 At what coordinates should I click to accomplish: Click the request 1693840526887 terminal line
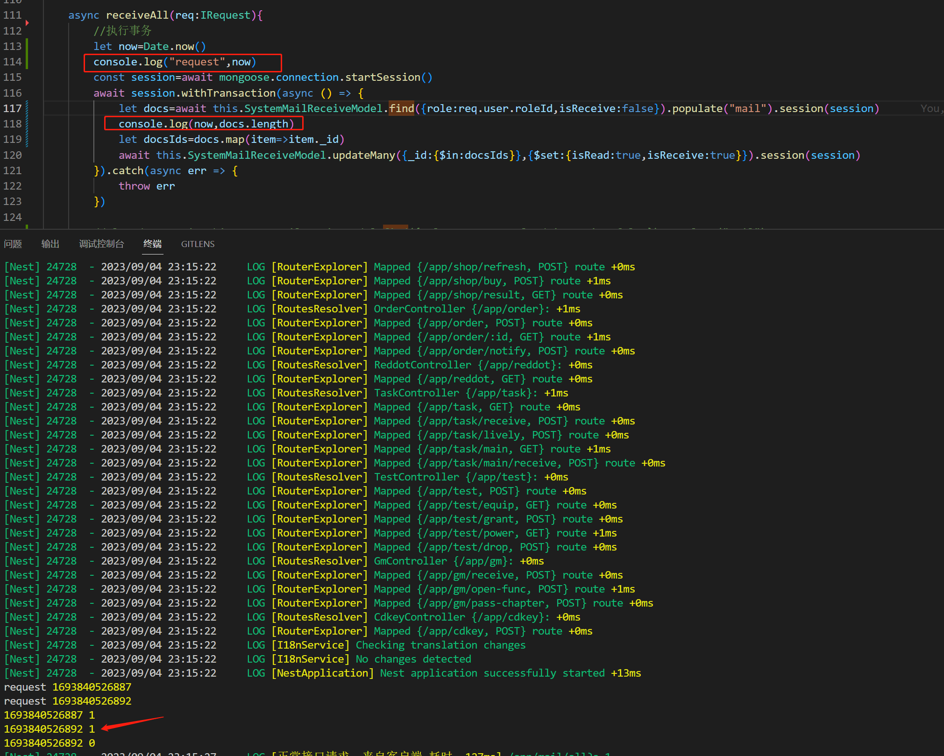[x=67, y=687]
